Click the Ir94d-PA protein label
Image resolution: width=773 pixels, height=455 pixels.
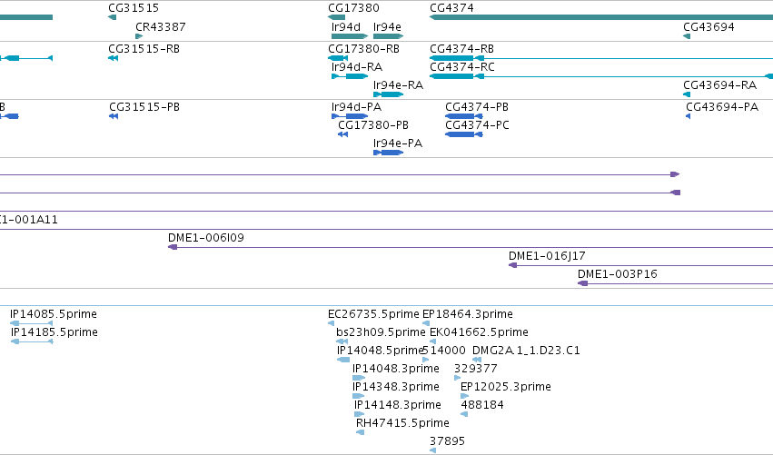pos(356,107)
